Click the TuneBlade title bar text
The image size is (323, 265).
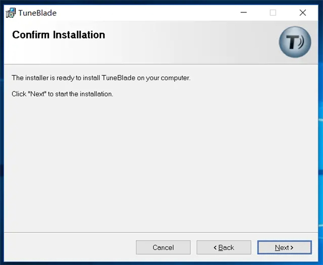pyautogui.click(x=37, y=13)
